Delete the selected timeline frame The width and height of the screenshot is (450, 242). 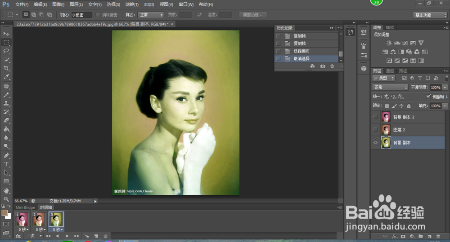point(105,236)
